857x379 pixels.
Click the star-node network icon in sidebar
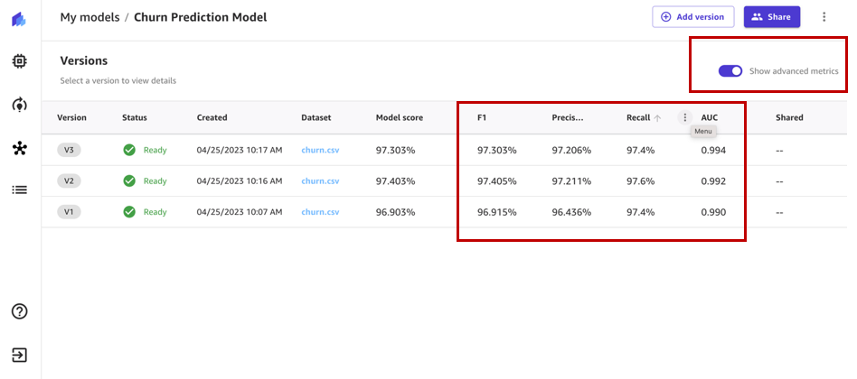click(20, 148)
